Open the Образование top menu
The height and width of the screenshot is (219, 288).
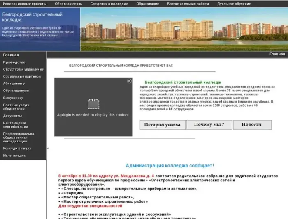148,4
